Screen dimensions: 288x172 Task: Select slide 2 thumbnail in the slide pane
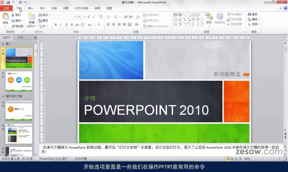pos(19,81)
